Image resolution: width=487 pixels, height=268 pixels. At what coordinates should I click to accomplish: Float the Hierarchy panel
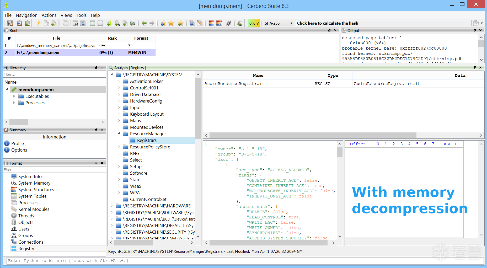[96, 68]
